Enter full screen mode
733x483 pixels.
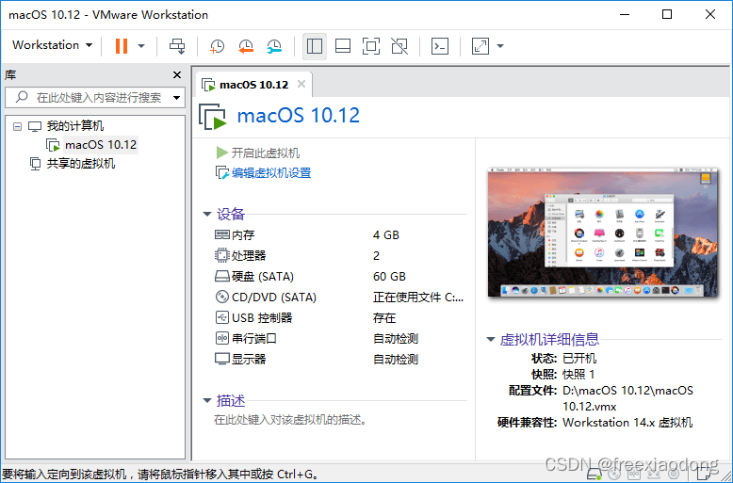tap(371, 46)
